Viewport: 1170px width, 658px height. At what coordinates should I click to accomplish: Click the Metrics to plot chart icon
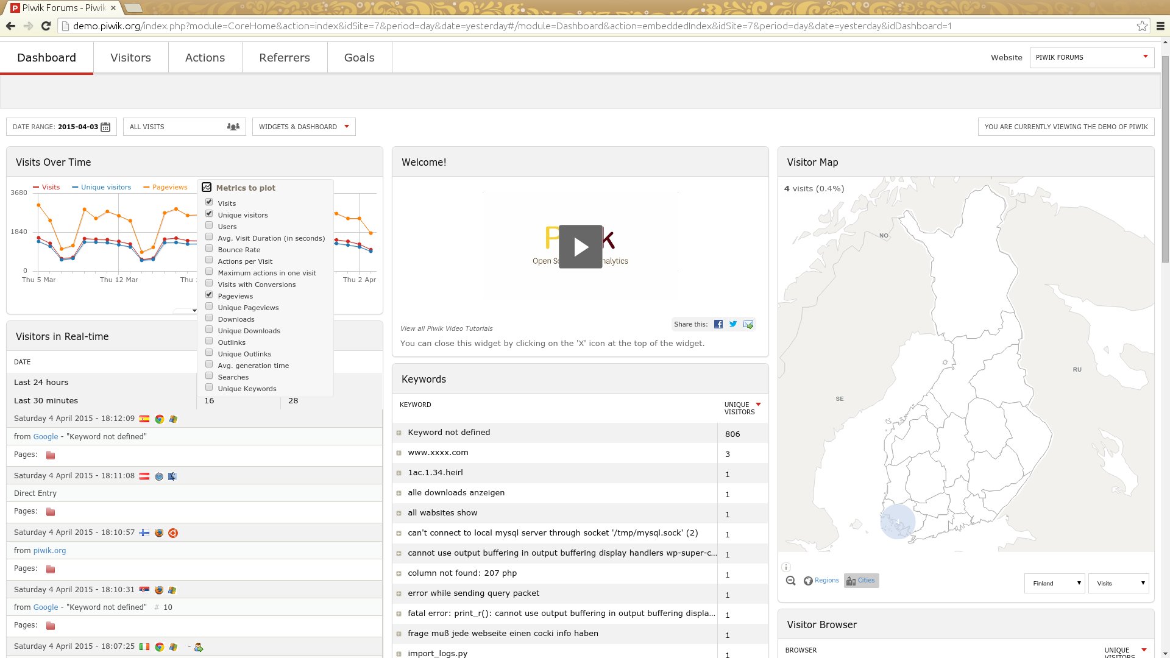pos(207,187)
